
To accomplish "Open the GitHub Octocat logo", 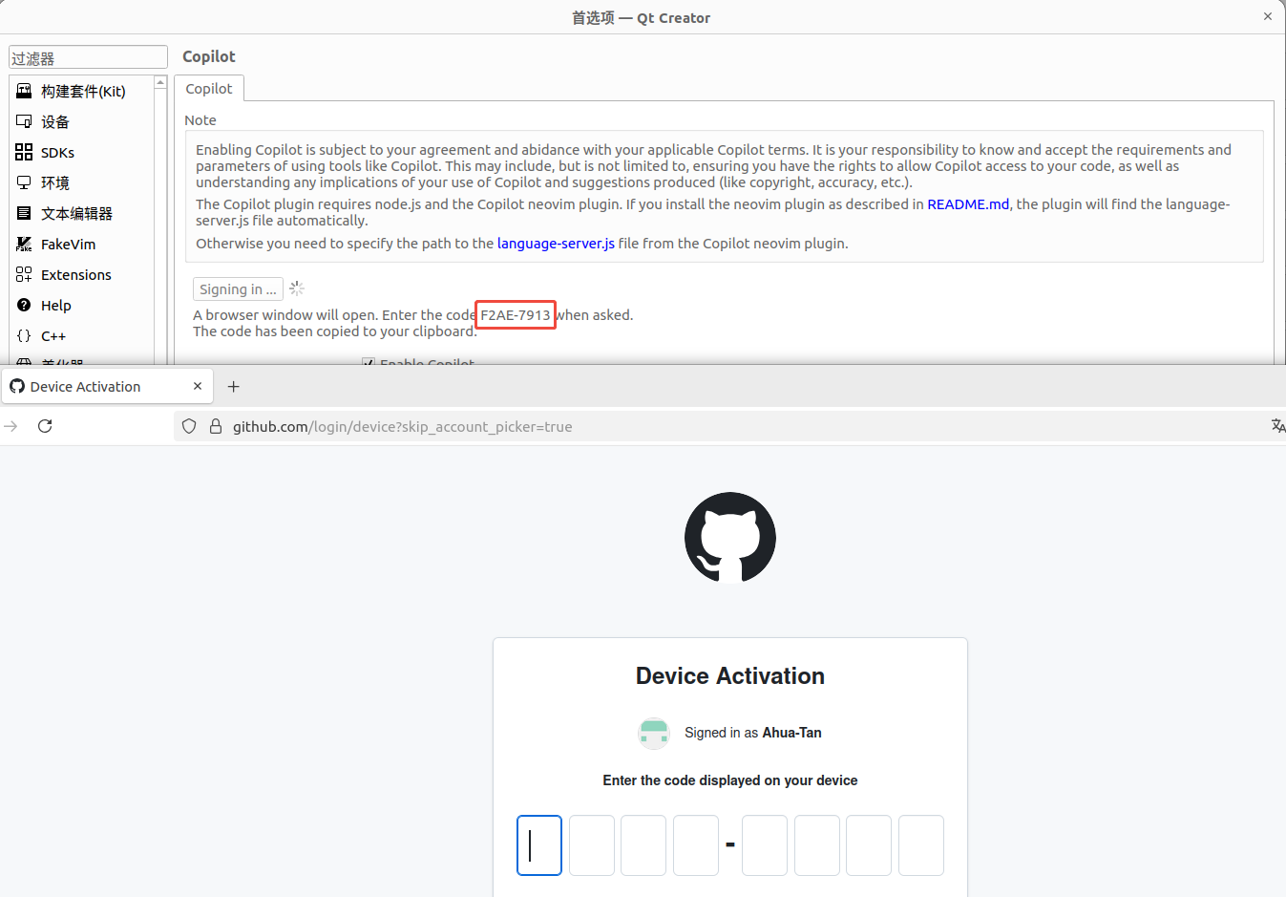I will [730, 538].
